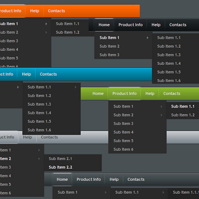Select Home in the green menu bar

(98, 94)
